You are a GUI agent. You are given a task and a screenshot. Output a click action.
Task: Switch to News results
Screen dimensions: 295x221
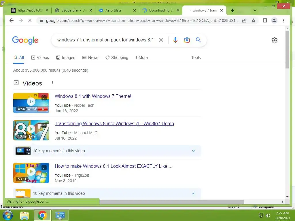click(90, 58)
